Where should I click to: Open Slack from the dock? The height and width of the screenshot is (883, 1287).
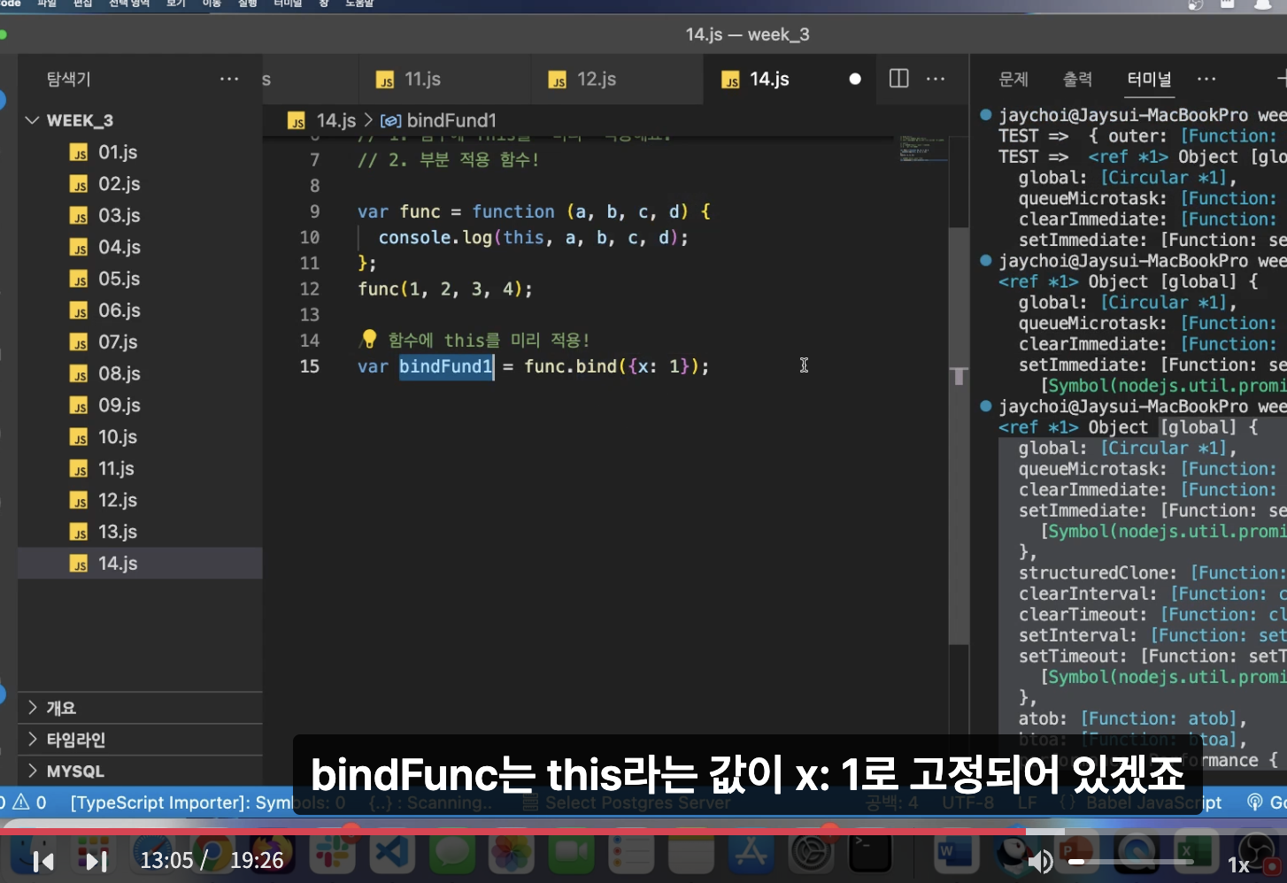coord(332,854)
